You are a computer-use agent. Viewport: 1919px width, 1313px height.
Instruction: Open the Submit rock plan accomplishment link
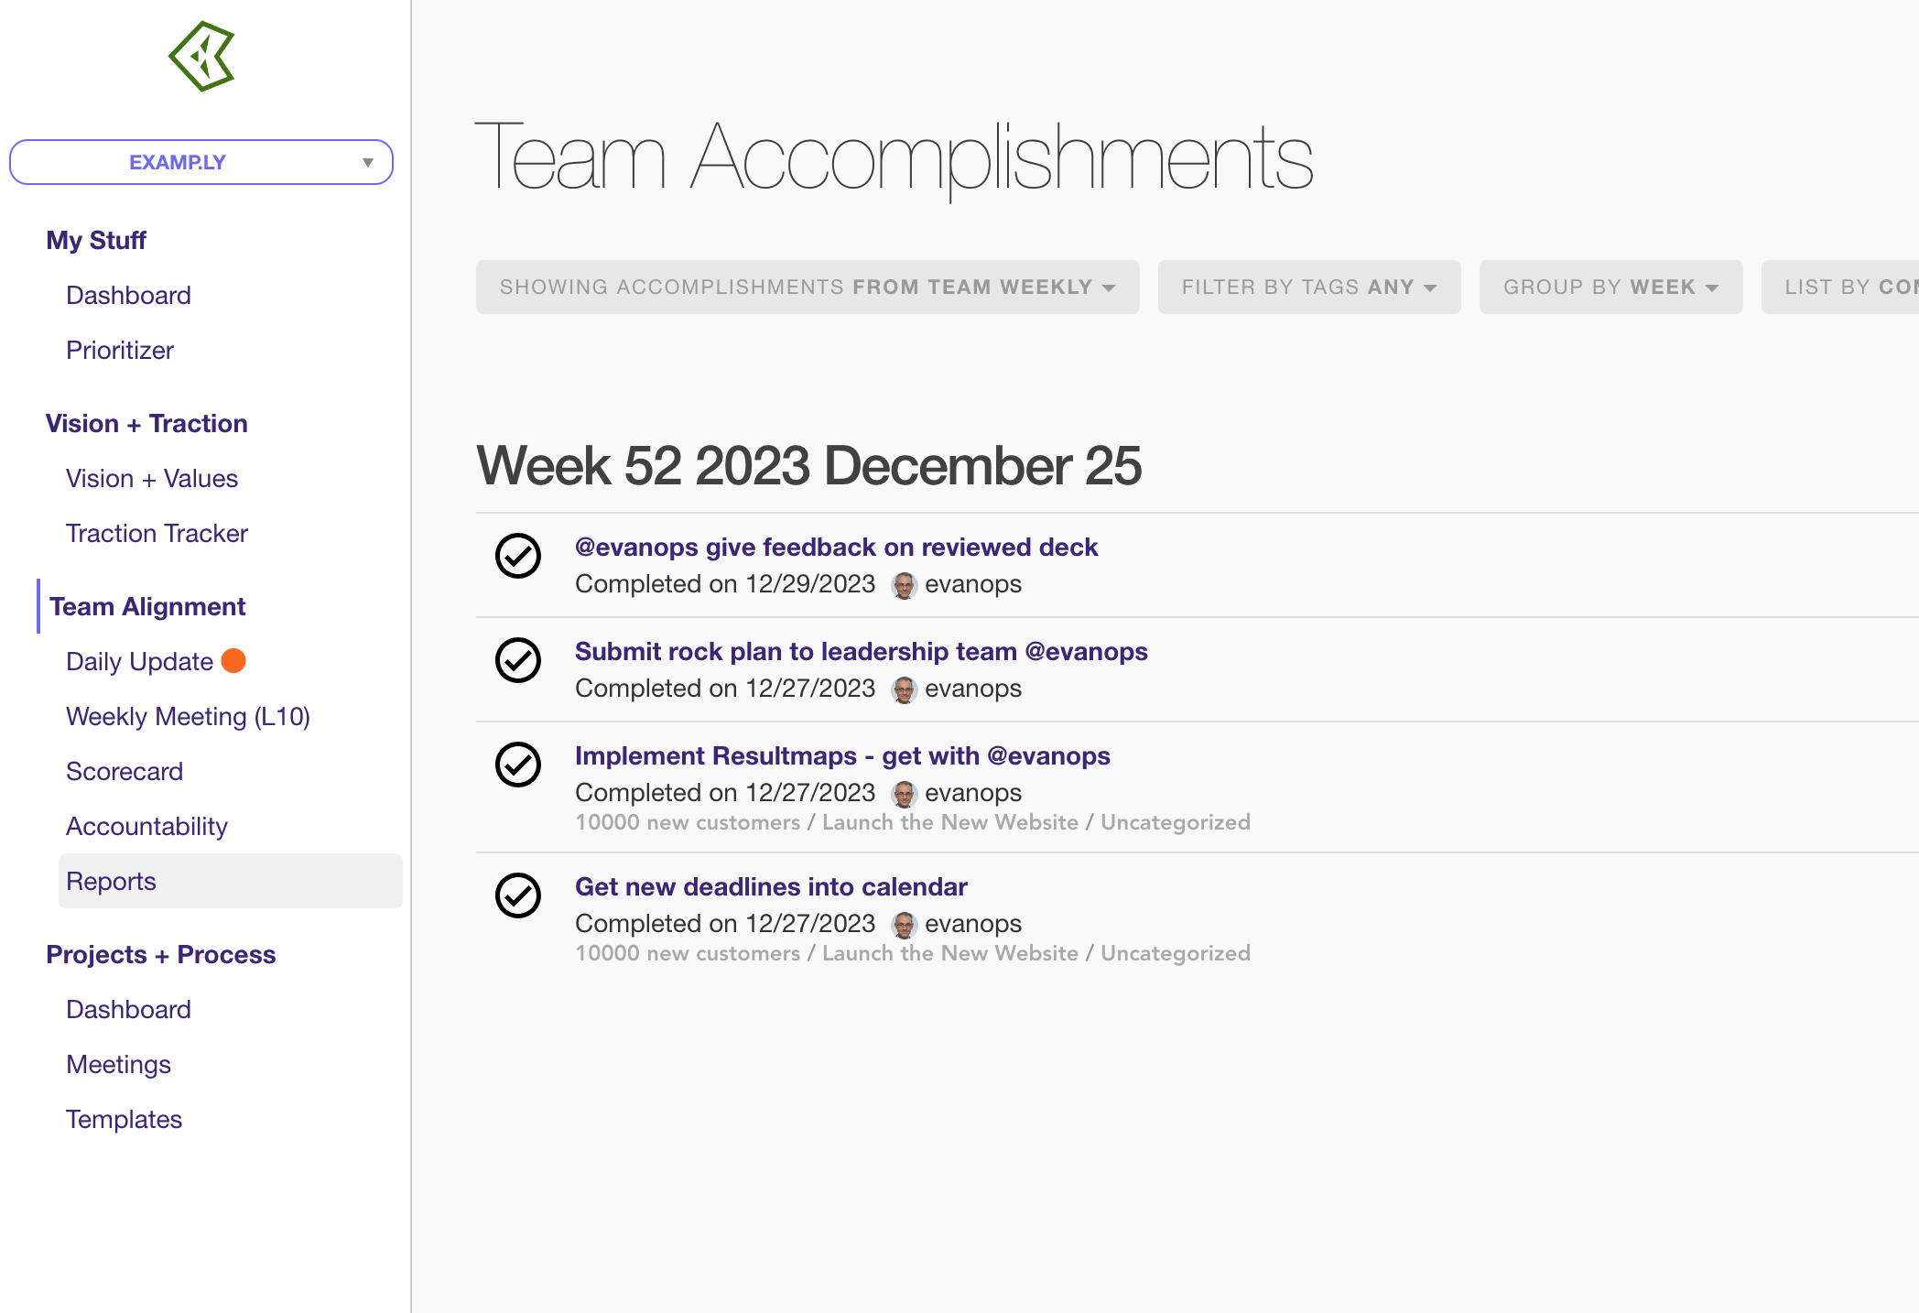point(861,651)
